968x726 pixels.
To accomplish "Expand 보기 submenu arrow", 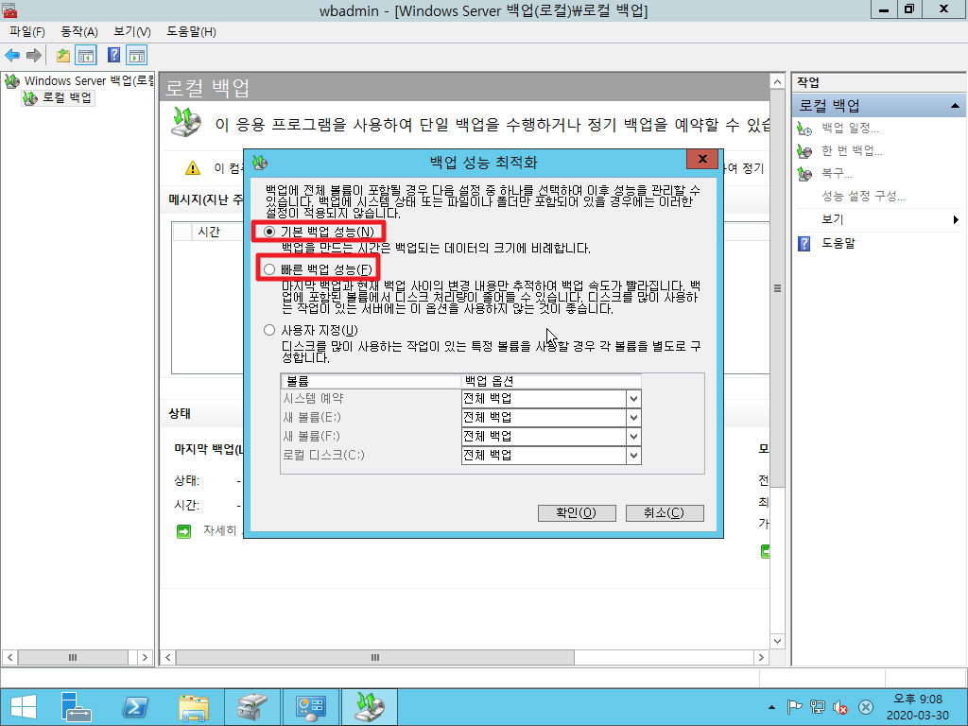I will 955,219.
